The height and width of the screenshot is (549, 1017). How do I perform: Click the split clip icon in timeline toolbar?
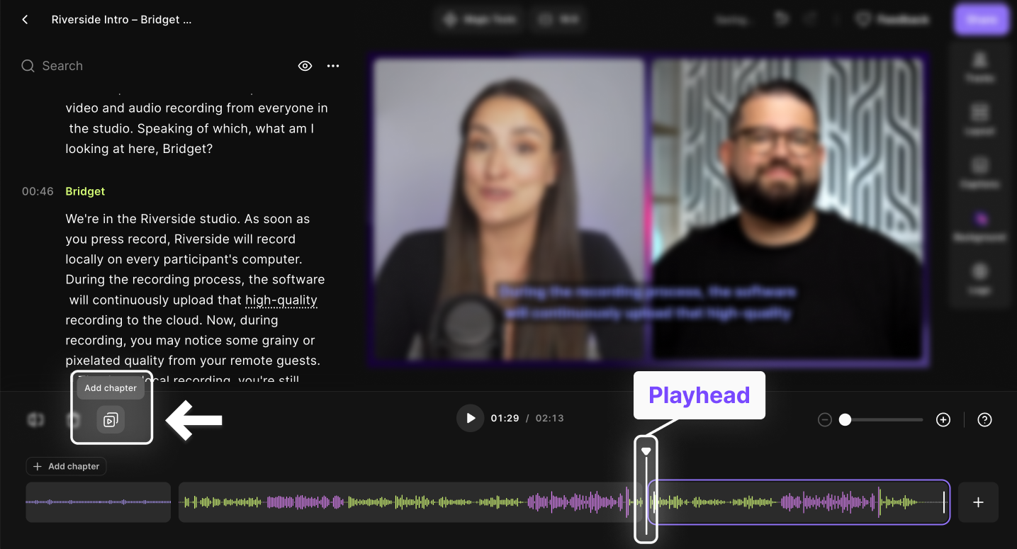pyautogui.click(x=35, y=420)
